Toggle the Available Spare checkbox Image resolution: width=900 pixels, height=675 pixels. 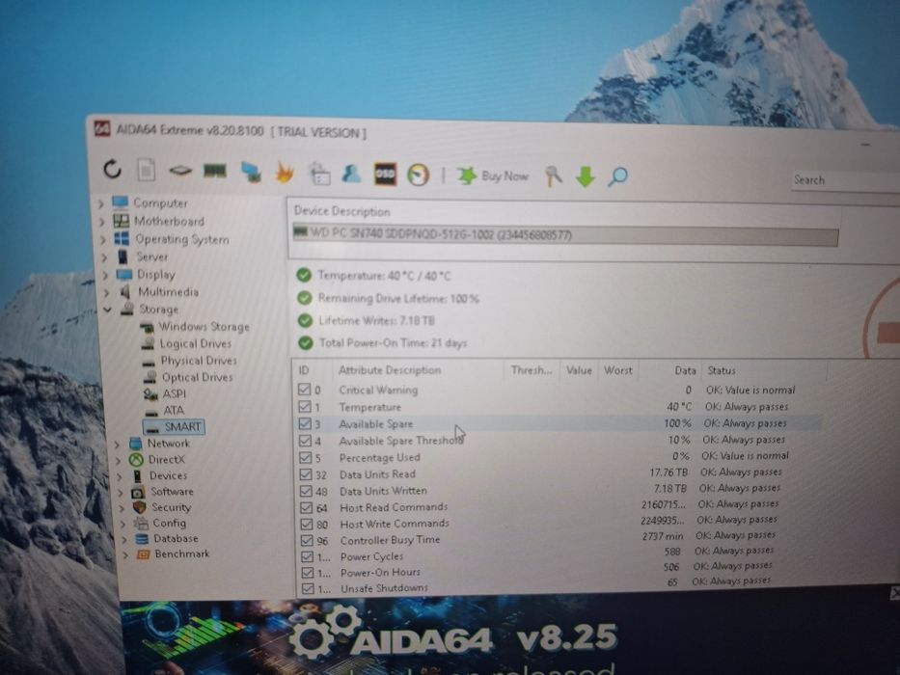pos(305,423)
